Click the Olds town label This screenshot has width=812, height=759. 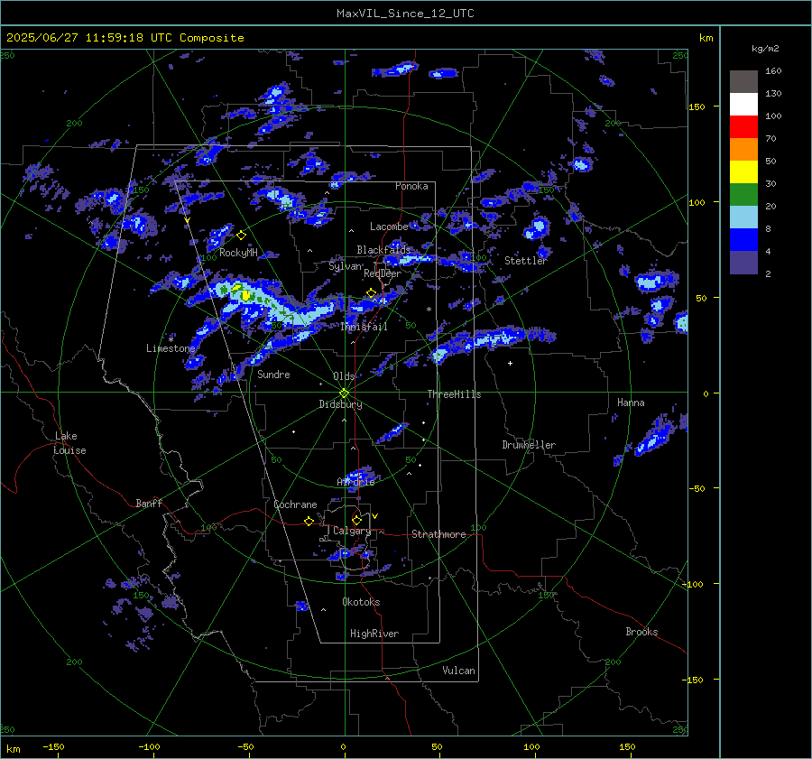(x=344, y=376)
